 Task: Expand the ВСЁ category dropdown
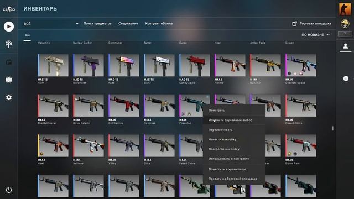coord(51,23)
